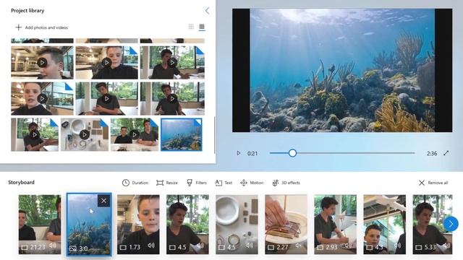
Task: Open the Resize tool
Action: tap(167, 183)
